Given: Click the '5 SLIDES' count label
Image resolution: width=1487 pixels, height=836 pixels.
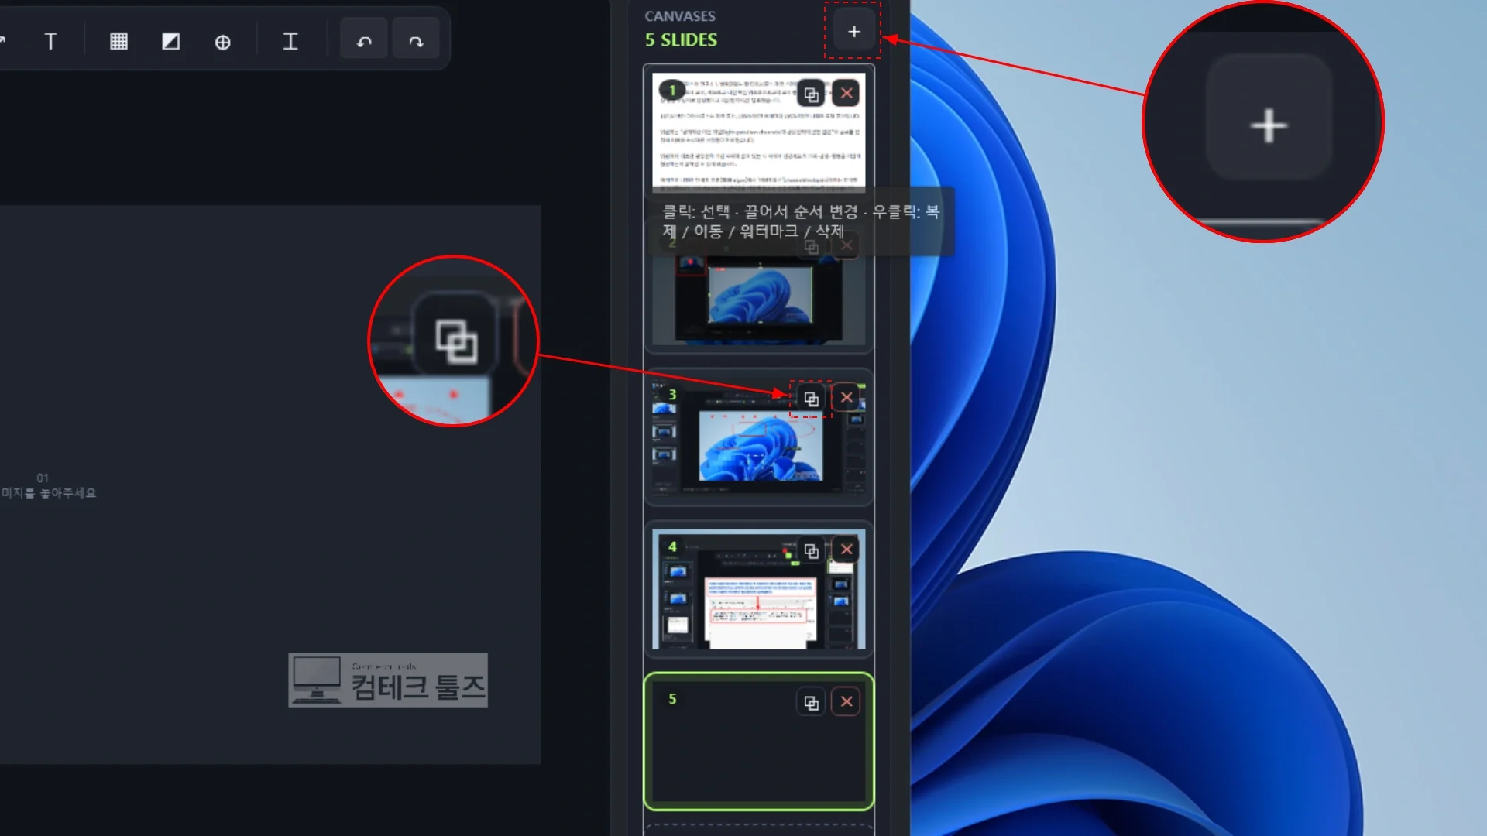Looking at the screenshot, I should [681, 39].
